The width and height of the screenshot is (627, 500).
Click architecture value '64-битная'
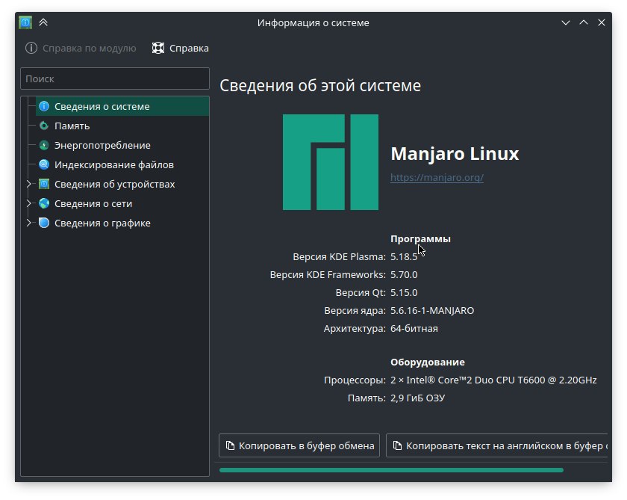pos(414,329)
